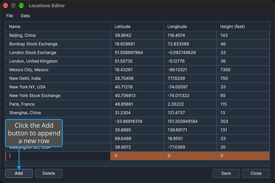Select the Shanghai, China name cell
Screen dimensions: 275x183
coord(58,113)
